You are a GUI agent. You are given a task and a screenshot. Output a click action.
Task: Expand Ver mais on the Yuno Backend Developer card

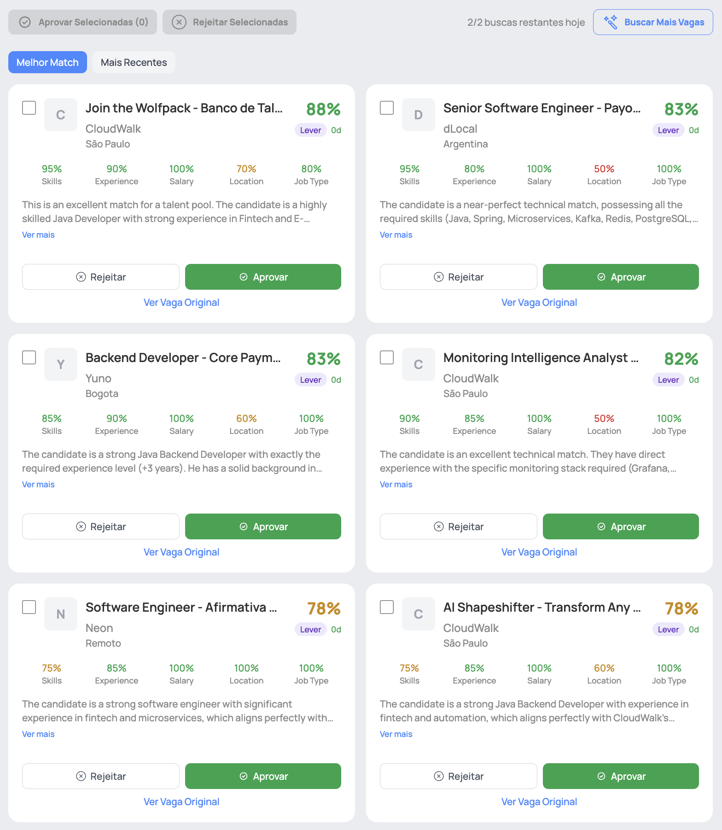click(x=38, y=484)
